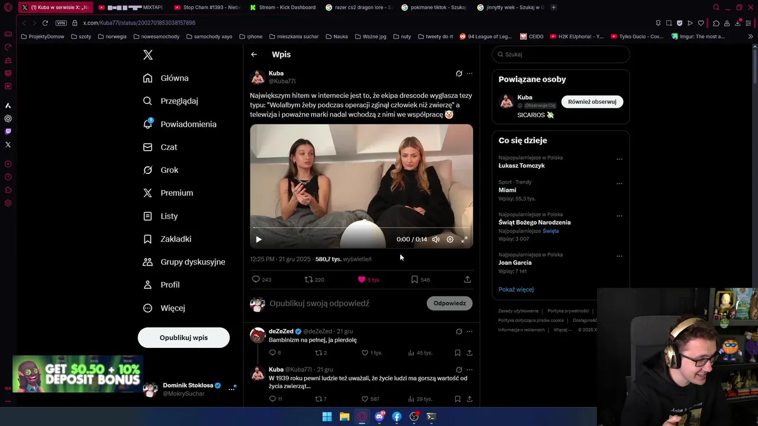The image size is (758, 426).
Task: Expand the bookmarks bar overflow chevron
Action: point(750,37)
